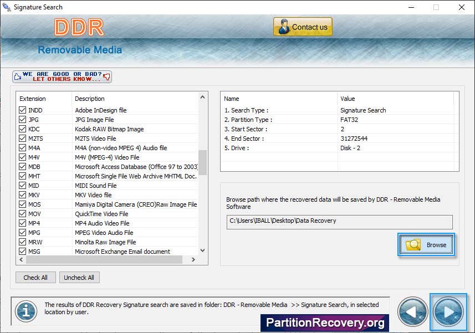The height and width of the screenshot is (333, 475).
Task: Click the Contact us button
Action: click(303, 27)
